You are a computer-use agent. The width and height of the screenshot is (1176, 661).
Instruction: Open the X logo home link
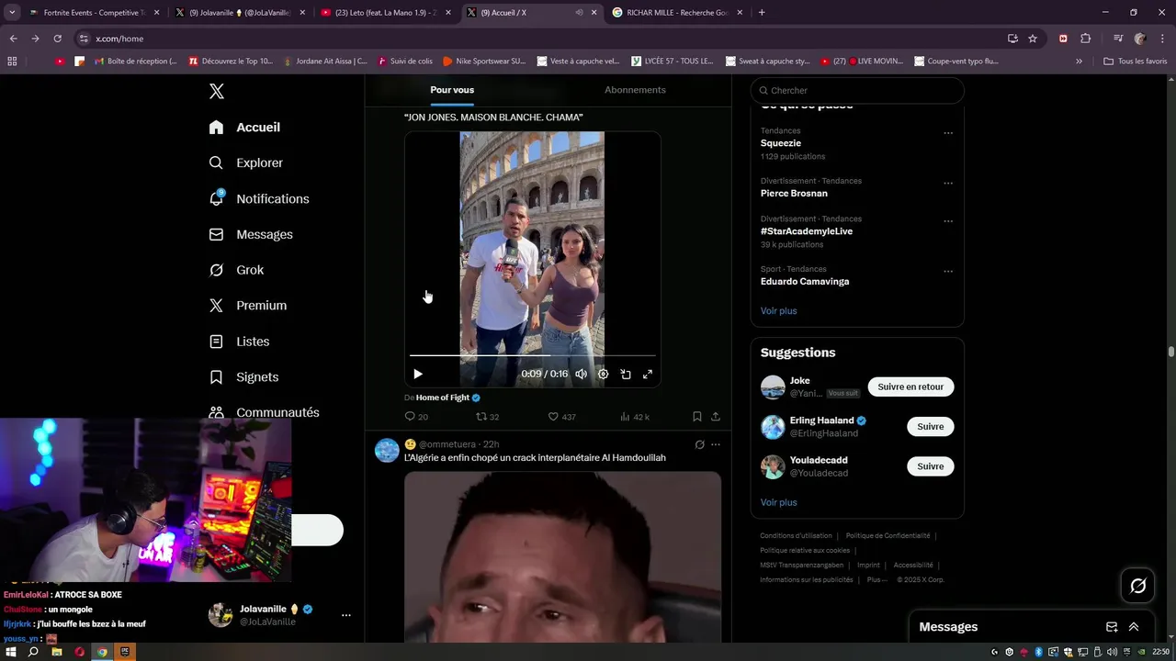tap(217, 91)
